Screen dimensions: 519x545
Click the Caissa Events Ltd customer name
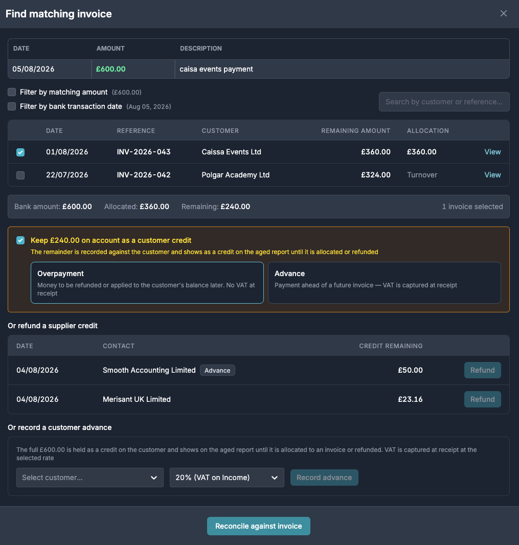[231, 152]
